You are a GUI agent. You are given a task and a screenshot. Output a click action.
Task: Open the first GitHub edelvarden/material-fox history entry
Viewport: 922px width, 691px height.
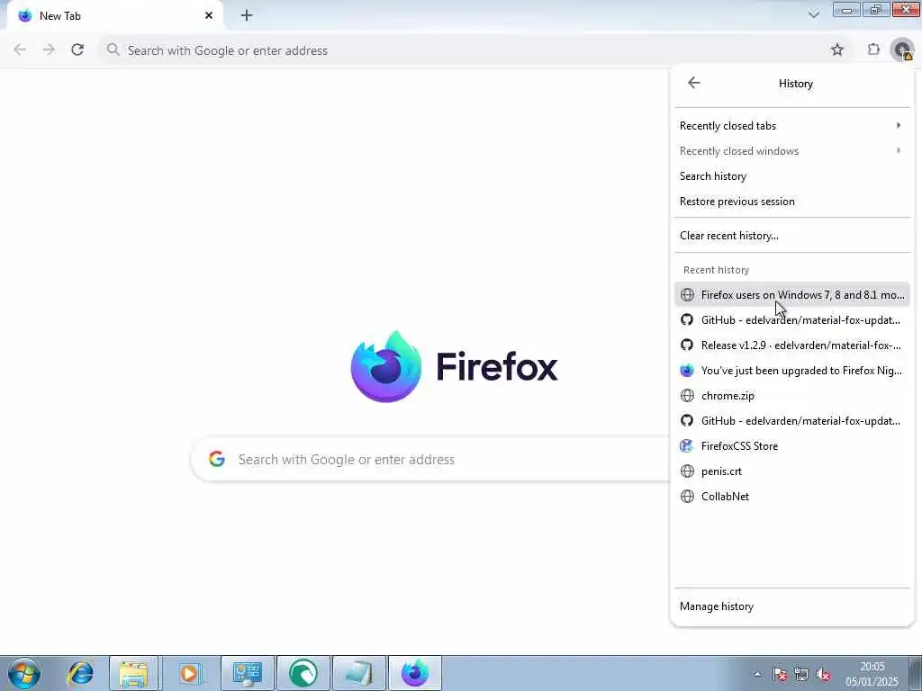click(792, 320)
